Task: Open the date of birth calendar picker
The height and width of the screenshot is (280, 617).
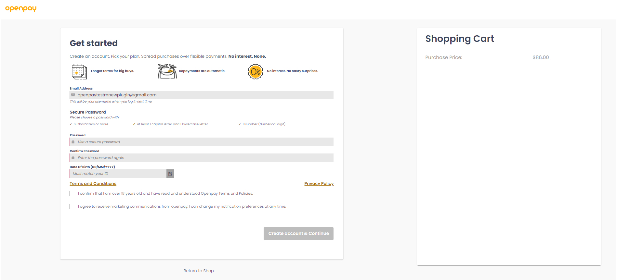Action: [170, 174]
